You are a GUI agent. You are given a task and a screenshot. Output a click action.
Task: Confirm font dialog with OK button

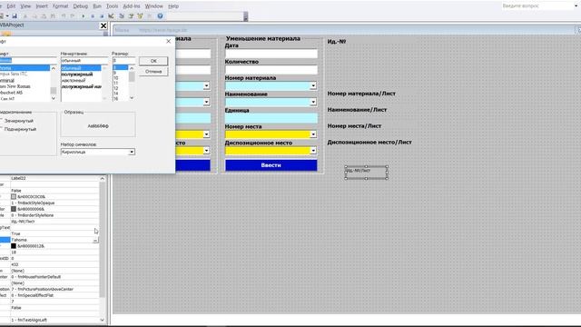(153, 61)
